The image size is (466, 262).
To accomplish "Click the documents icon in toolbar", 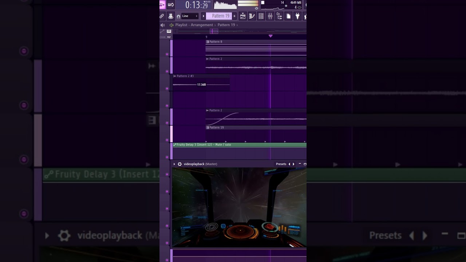I will click(288, 16).
